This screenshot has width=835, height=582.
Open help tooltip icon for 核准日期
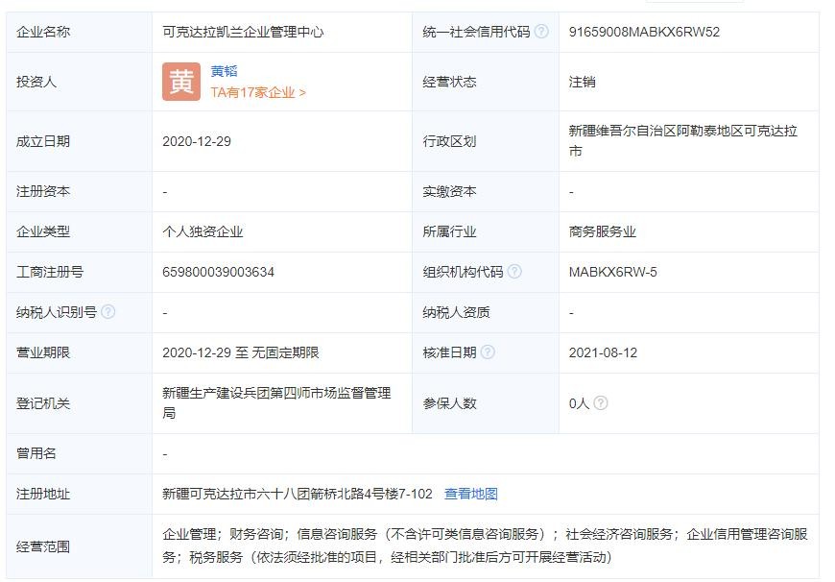(x=488, y=352)
